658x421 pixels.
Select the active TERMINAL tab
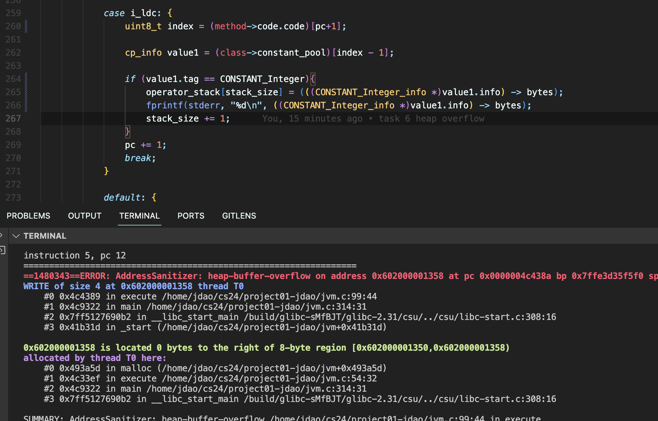(x=139, y=216)
